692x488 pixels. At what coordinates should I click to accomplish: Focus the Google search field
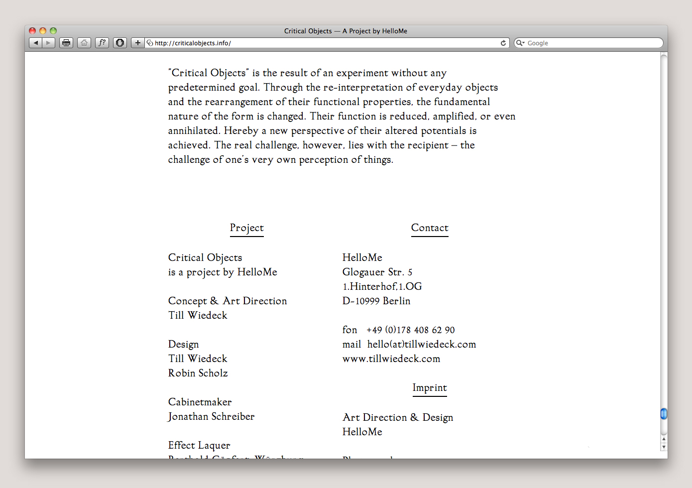[592, 43]
